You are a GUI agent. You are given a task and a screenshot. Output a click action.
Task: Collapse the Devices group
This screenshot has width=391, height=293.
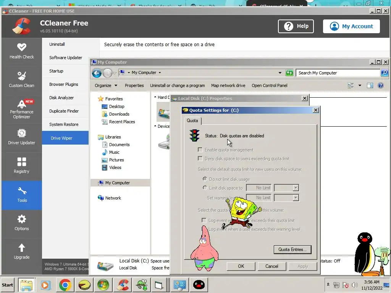pyautogui.click(x=155, y=126)
